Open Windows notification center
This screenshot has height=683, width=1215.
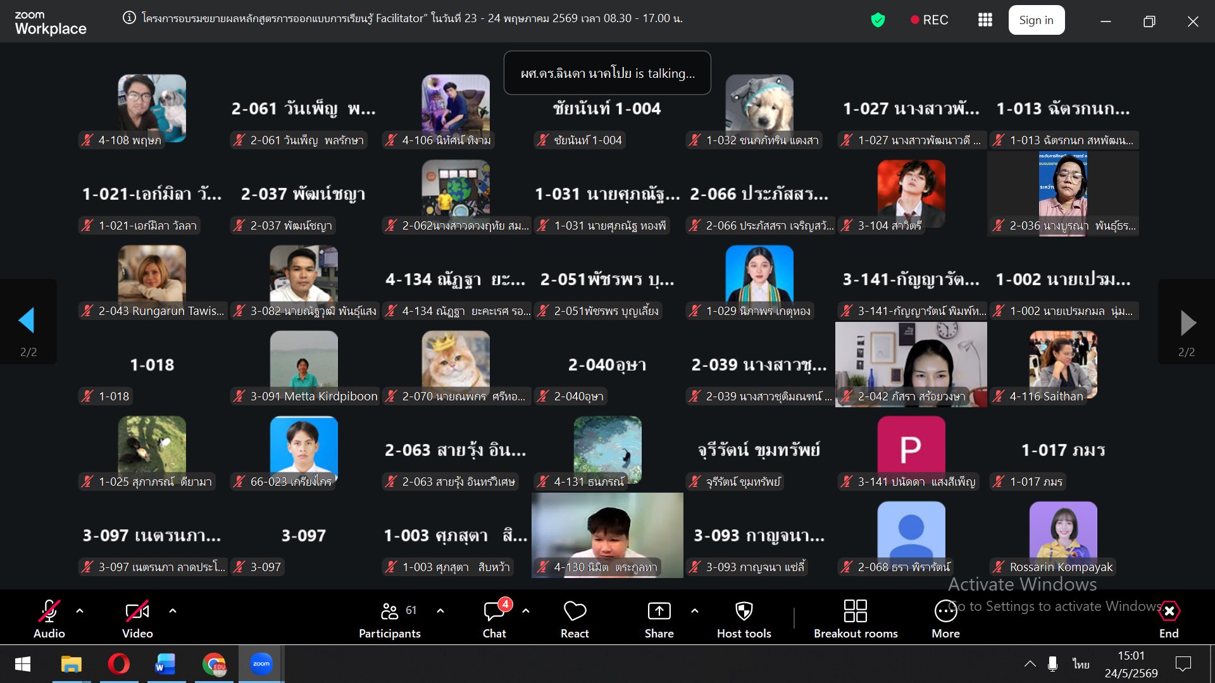tap(1183, 664)
